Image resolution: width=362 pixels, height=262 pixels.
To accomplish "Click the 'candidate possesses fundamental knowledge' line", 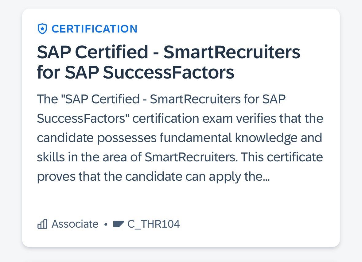I will coord(179,138).
